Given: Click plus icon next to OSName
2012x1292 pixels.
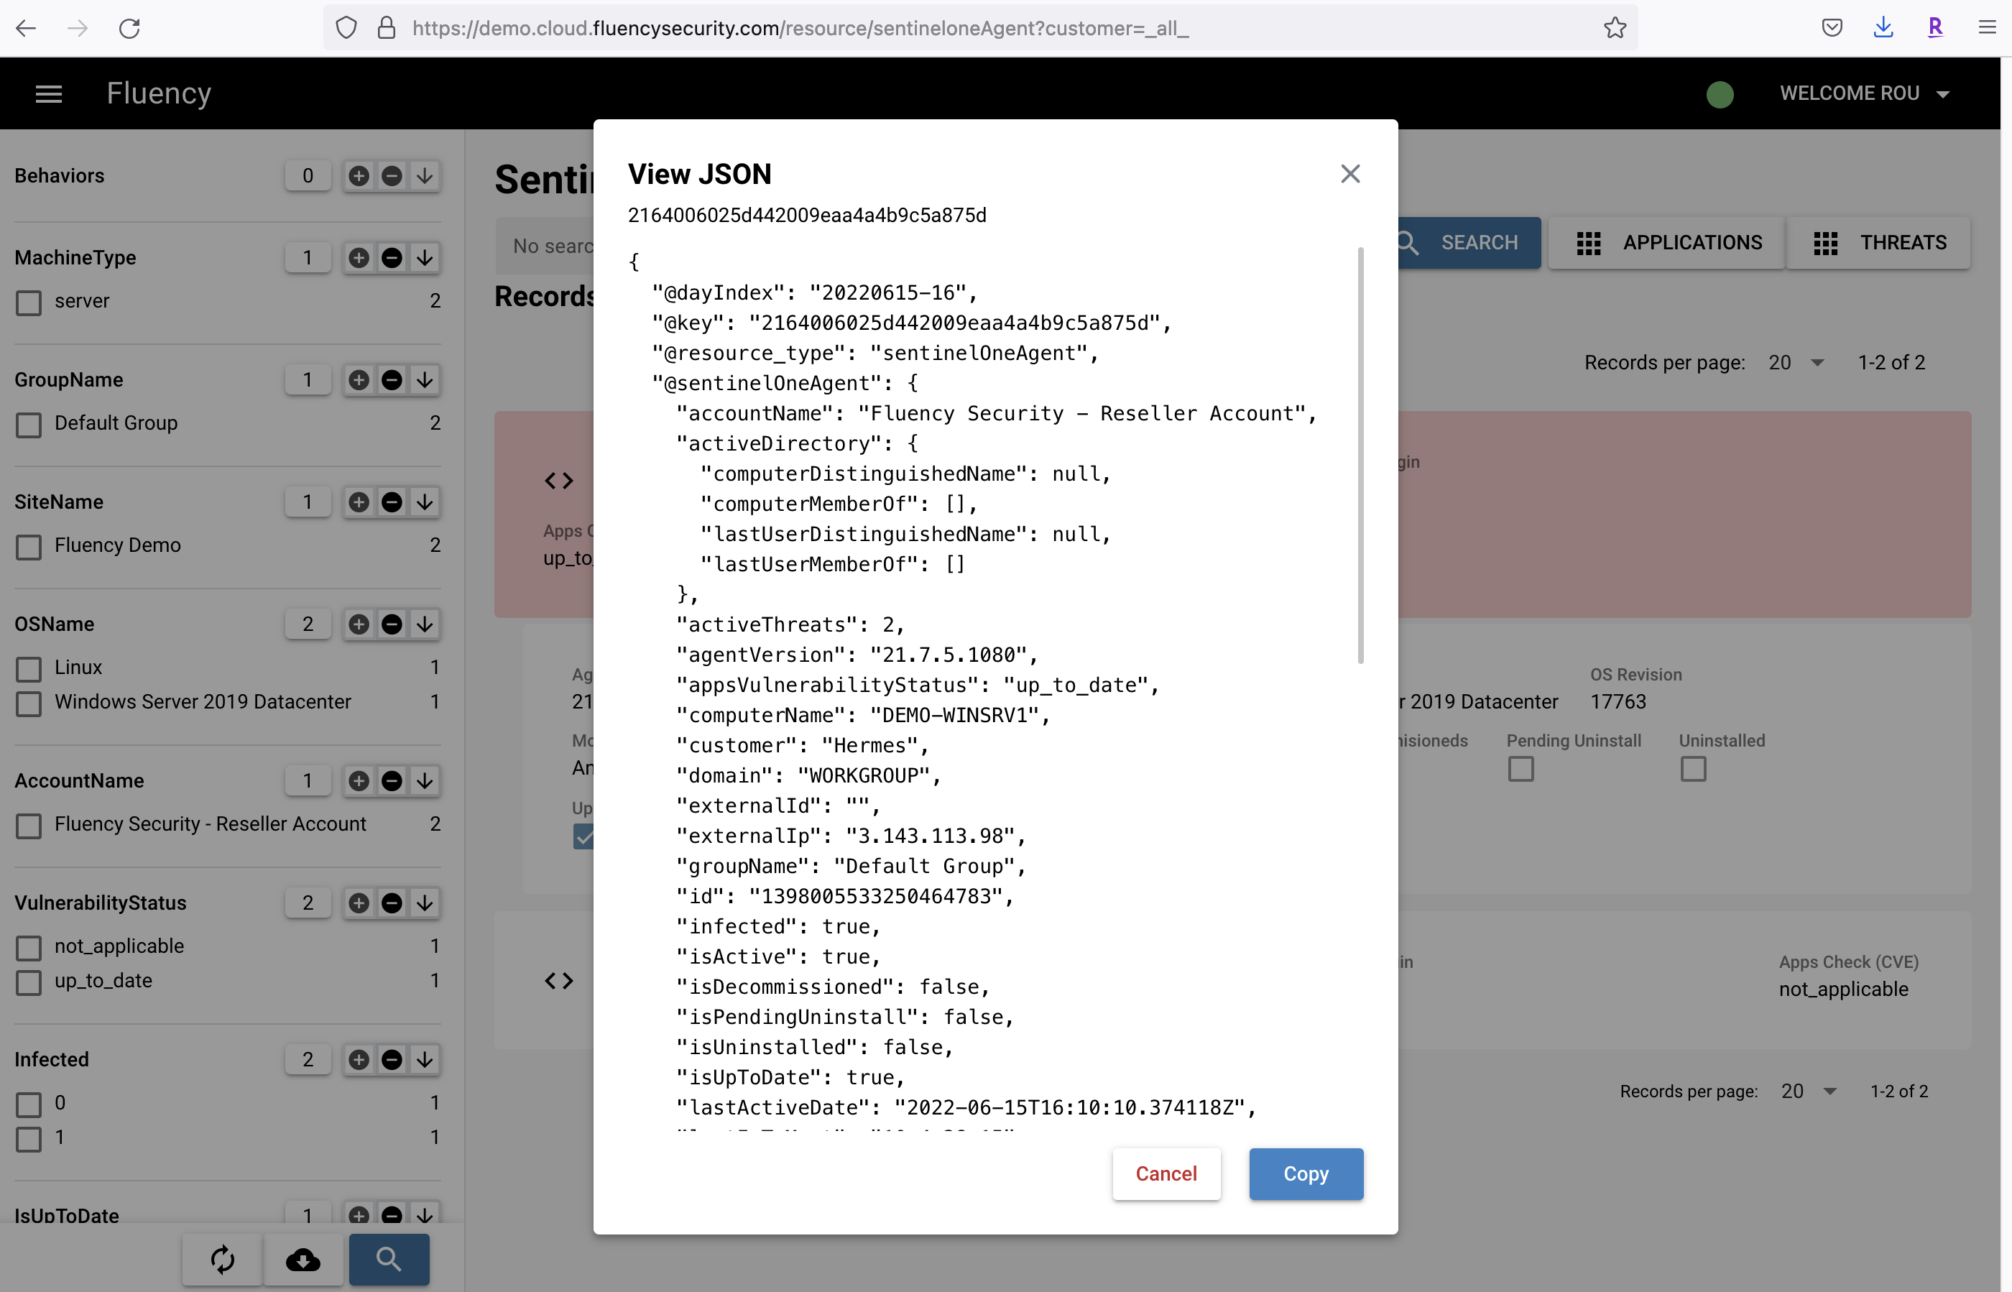Looking at the screenshot, I should tap(359, 624).
